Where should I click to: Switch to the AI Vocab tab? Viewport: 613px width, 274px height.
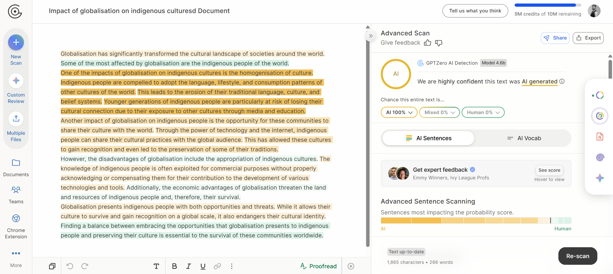tap(524, 138)
